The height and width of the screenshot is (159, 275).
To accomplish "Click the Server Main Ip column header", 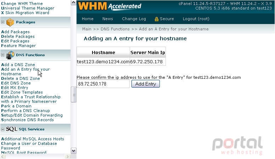I will point(148,52).
